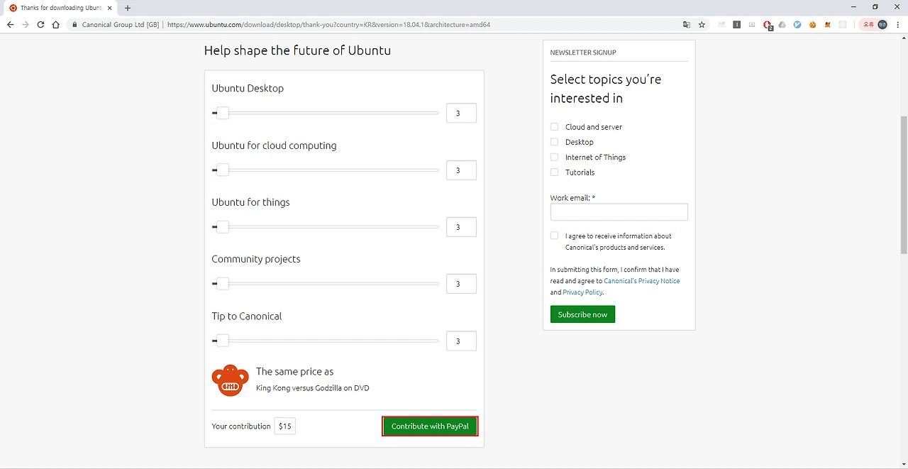Click the Google Drive extension icon
This screenshot has width=908, height=469.
click(x=782, y=24)
